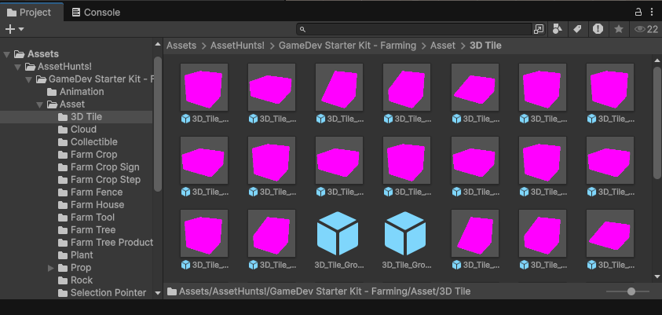Expand the Prop folder arrow
Image resolution: width=662 pixels, height=315 pixels.
[51, 268]
